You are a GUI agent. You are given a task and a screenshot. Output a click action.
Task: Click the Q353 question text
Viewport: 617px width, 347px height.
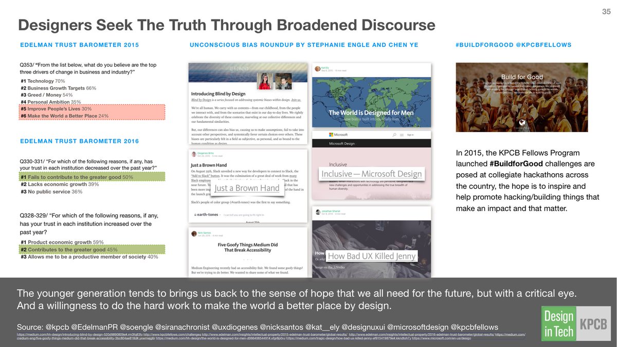87,68
